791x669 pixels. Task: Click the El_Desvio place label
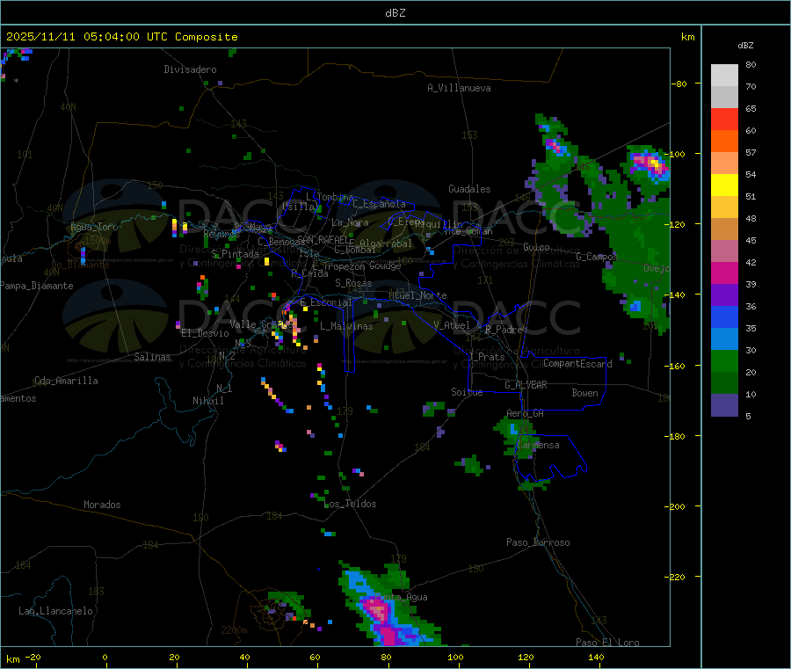[206, 333]
